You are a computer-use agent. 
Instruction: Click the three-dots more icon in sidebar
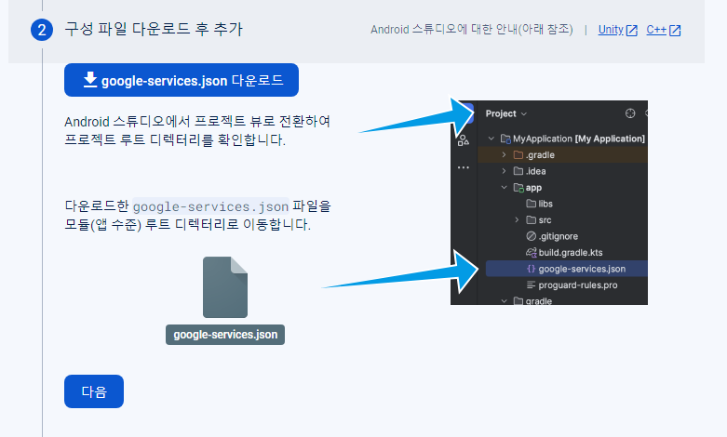pos(464,167)
